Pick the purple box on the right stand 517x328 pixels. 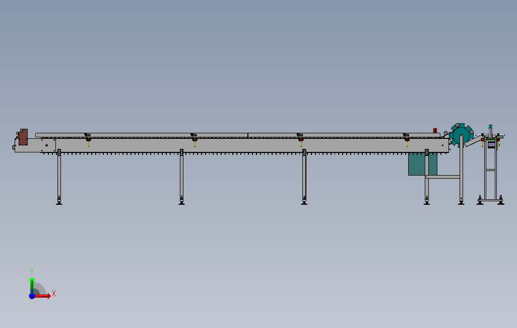tap(491, 145)
